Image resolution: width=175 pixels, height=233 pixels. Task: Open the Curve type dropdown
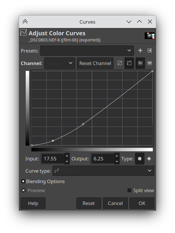(103, 171)
